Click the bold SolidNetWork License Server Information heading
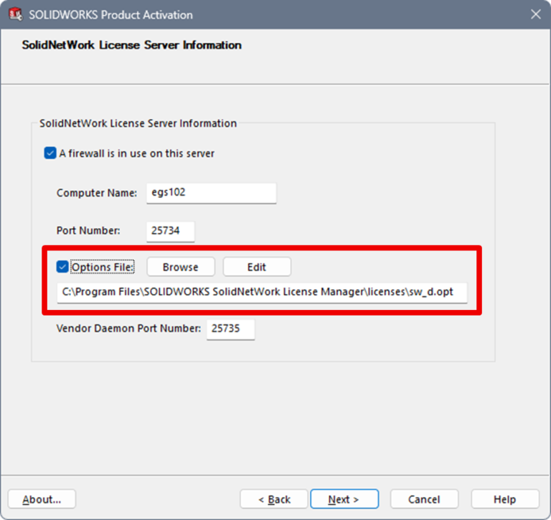 [x=132, y=45]
